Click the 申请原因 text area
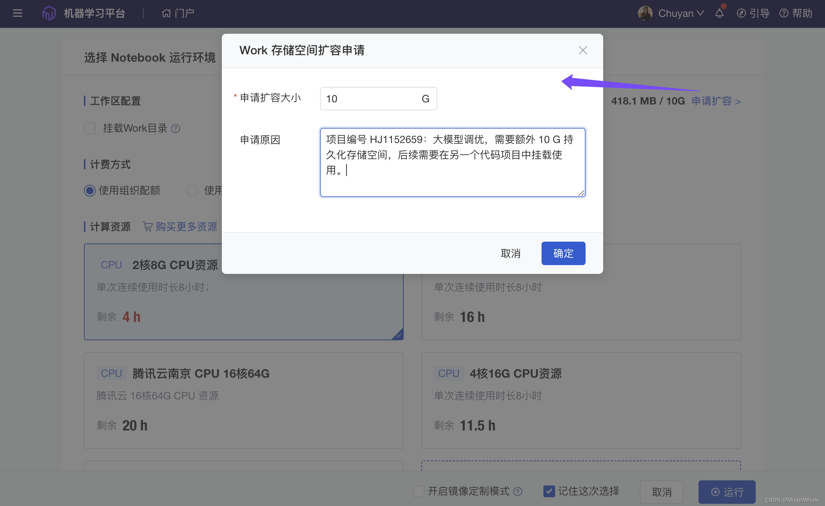The image size is (825, 506). click(x=452, y=162)
